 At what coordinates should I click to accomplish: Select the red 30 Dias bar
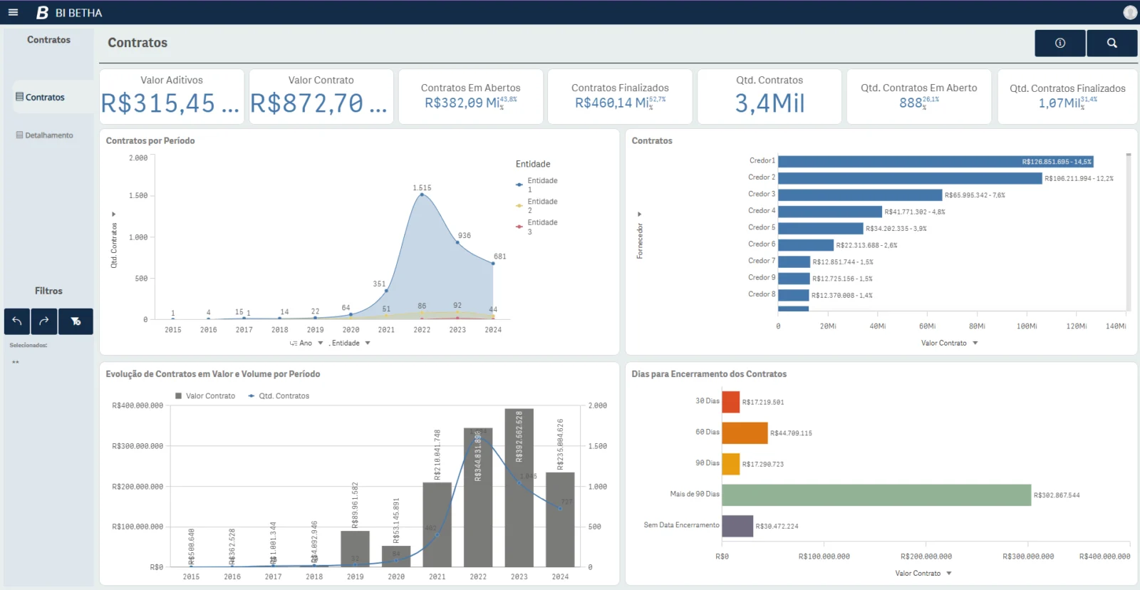tap(731, 402)
